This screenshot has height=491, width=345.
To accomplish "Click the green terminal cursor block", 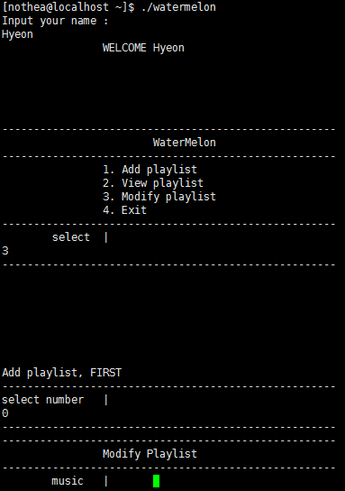I will (156, 481).
